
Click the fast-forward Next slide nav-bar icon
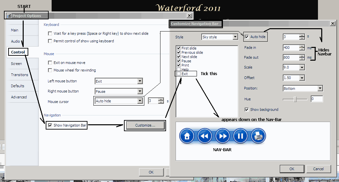pos(223,136)
